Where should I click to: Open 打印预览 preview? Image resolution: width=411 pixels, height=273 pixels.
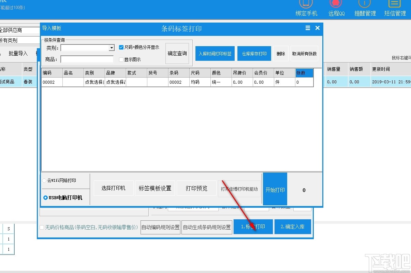[x=196, y=188]
